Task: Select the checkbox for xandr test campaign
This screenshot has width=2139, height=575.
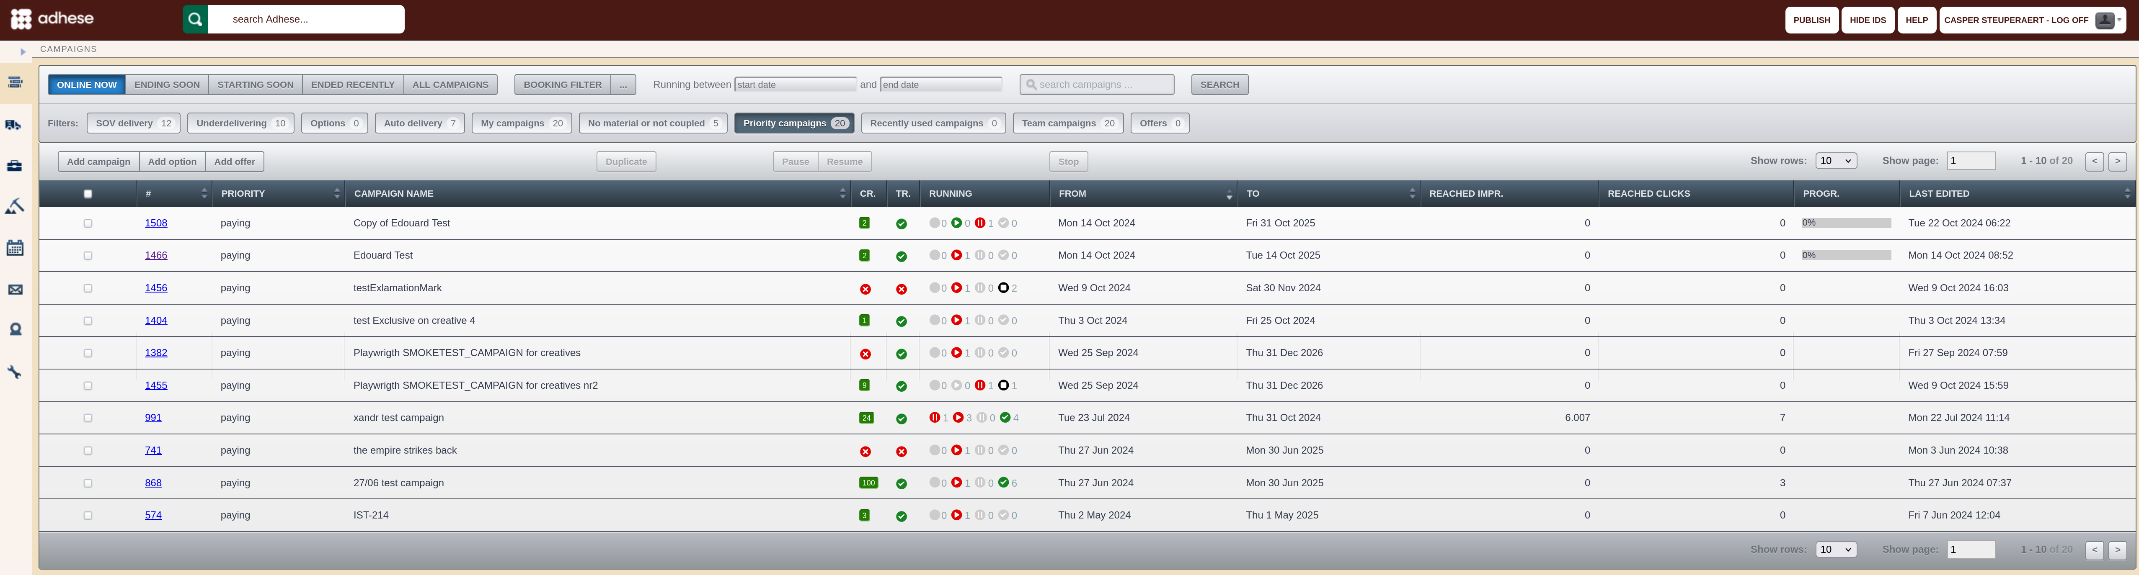Action: pos(88,418)
